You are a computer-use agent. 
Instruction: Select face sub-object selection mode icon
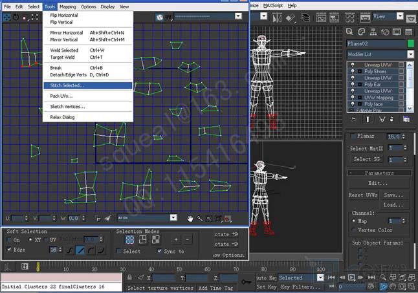click(x=156, y=240)
